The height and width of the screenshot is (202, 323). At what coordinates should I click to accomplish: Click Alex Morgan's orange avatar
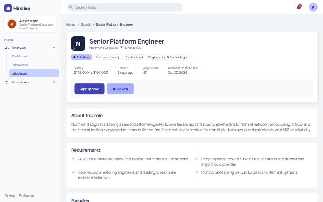pyautogui.click(x=12, y=24)
